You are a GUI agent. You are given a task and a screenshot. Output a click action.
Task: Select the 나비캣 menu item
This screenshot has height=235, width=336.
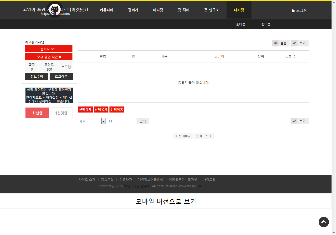(239, 10)
